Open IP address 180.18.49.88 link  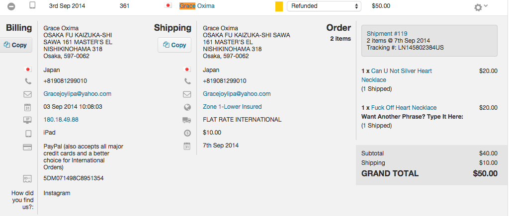(61, 120)
